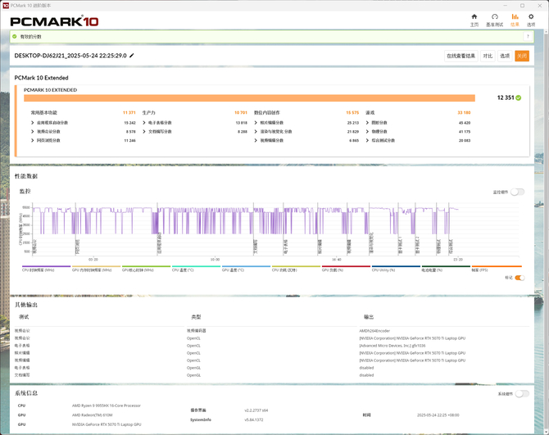Viewport: 549px width, 435px height.
Task: Toggle the 系统细节 switch
Action: 521,394
